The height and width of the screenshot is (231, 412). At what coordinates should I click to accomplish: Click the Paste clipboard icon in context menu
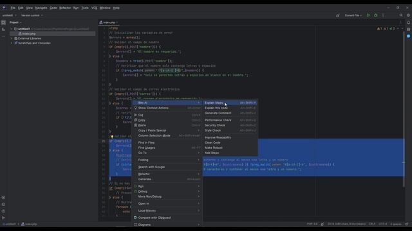pyautogui.click(x=136, y=126)
